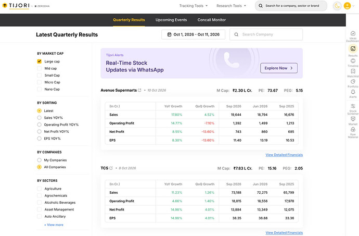Click the Tijori logo
Image resolution: width=359 pixels, height=236 pixels.
(16, 6)
